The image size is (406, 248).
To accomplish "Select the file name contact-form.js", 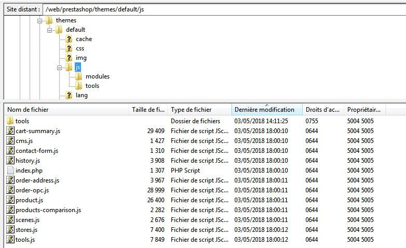I will click(x=37, y=151).
